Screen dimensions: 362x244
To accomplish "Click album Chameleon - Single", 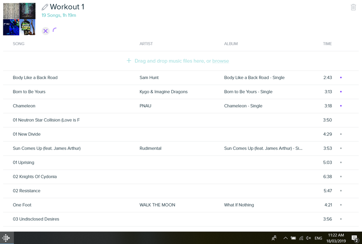I will 243,106.
